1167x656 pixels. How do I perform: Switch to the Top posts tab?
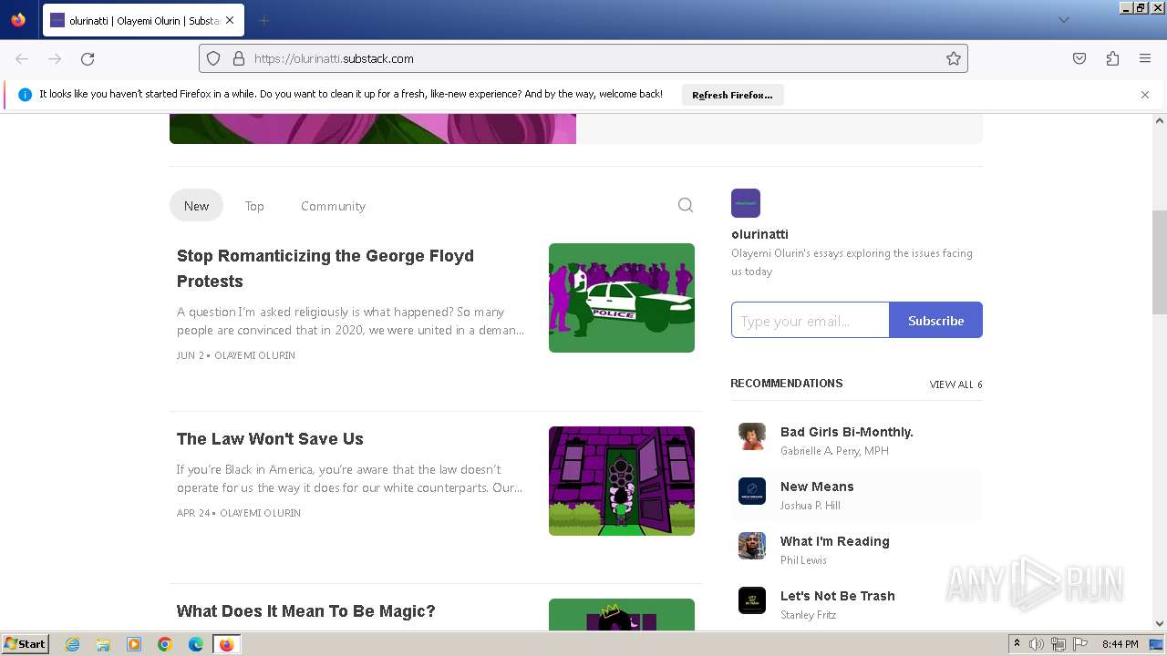tap(254, 206)
